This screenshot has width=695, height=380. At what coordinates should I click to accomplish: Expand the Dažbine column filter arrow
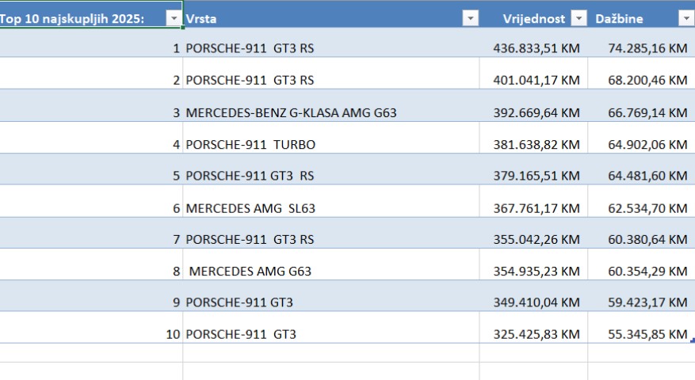[x=685, y=19]
